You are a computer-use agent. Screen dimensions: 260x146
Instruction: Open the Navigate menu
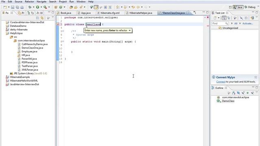click(x=41, y=2)
